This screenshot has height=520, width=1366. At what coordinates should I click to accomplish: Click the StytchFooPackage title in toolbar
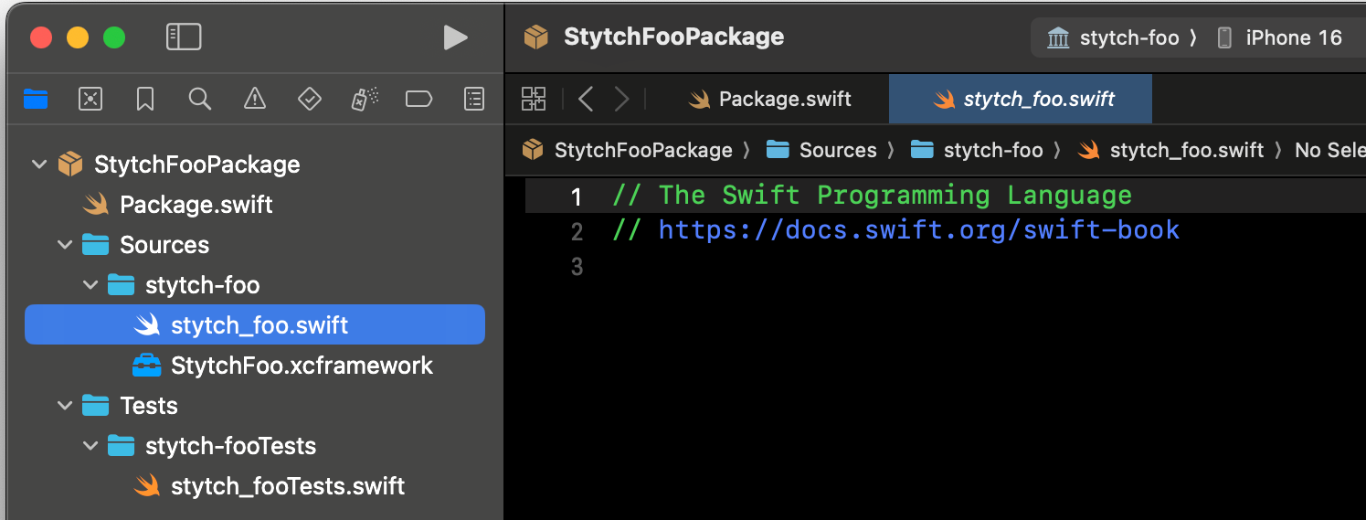point(674,37)
